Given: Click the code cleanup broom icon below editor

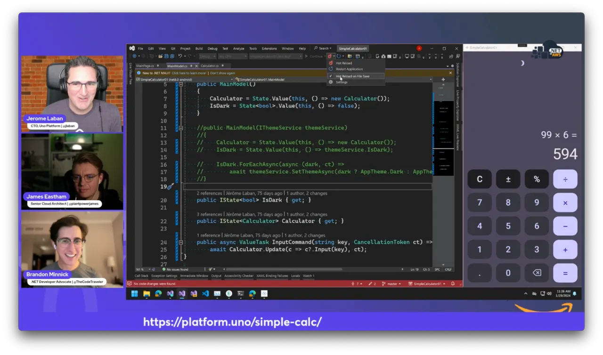Looking at the screenshot, I should tap(211, 269).
